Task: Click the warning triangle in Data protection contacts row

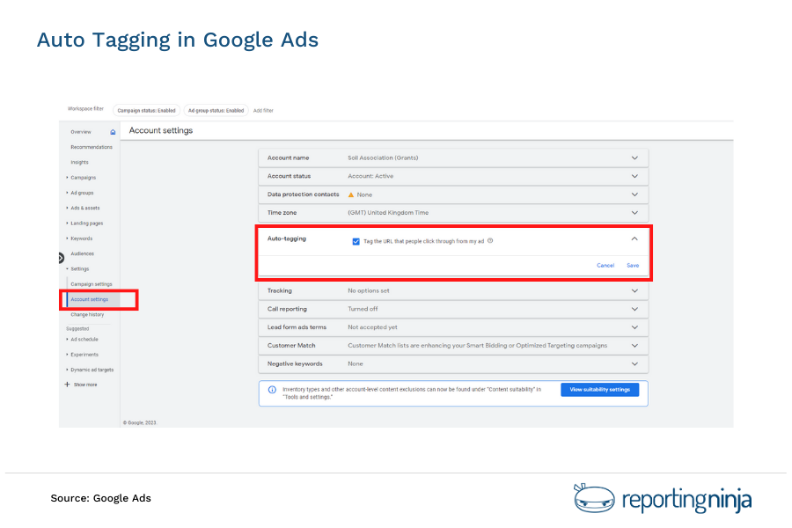Action: (351, 195)
